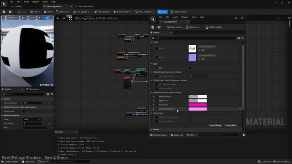
Task: Toggle the Albedo Controls override checkbox
Action: point(157,97)
